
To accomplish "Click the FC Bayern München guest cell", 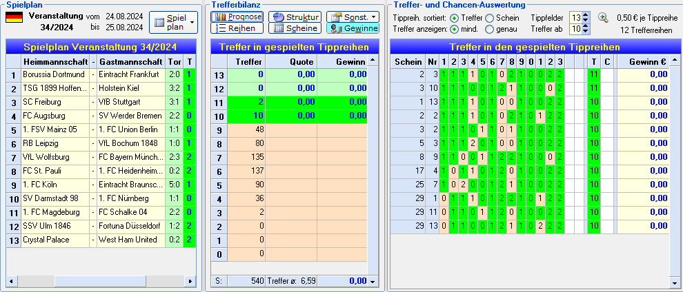I will pyautogui.click(x=131, y=157).
